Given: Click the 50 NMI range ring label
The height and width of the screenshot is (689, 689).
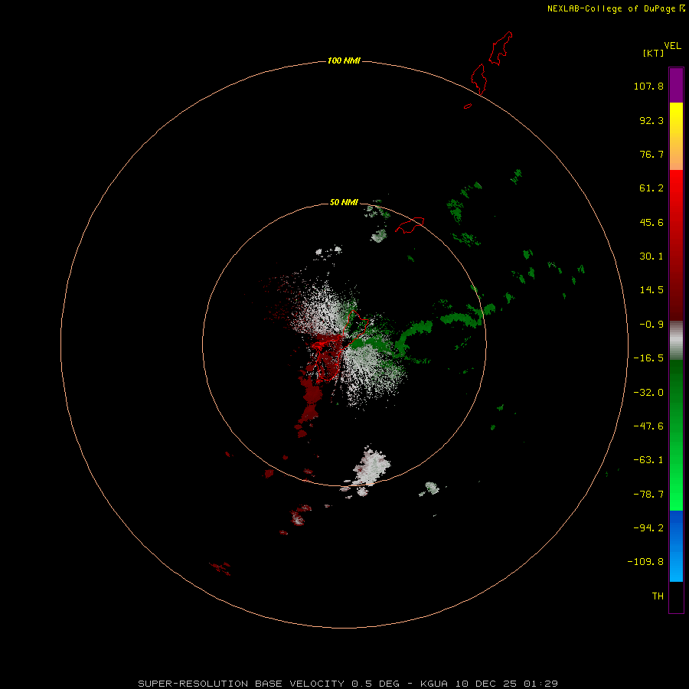Looking at the screenshot, I should click(x=344, y=202).
